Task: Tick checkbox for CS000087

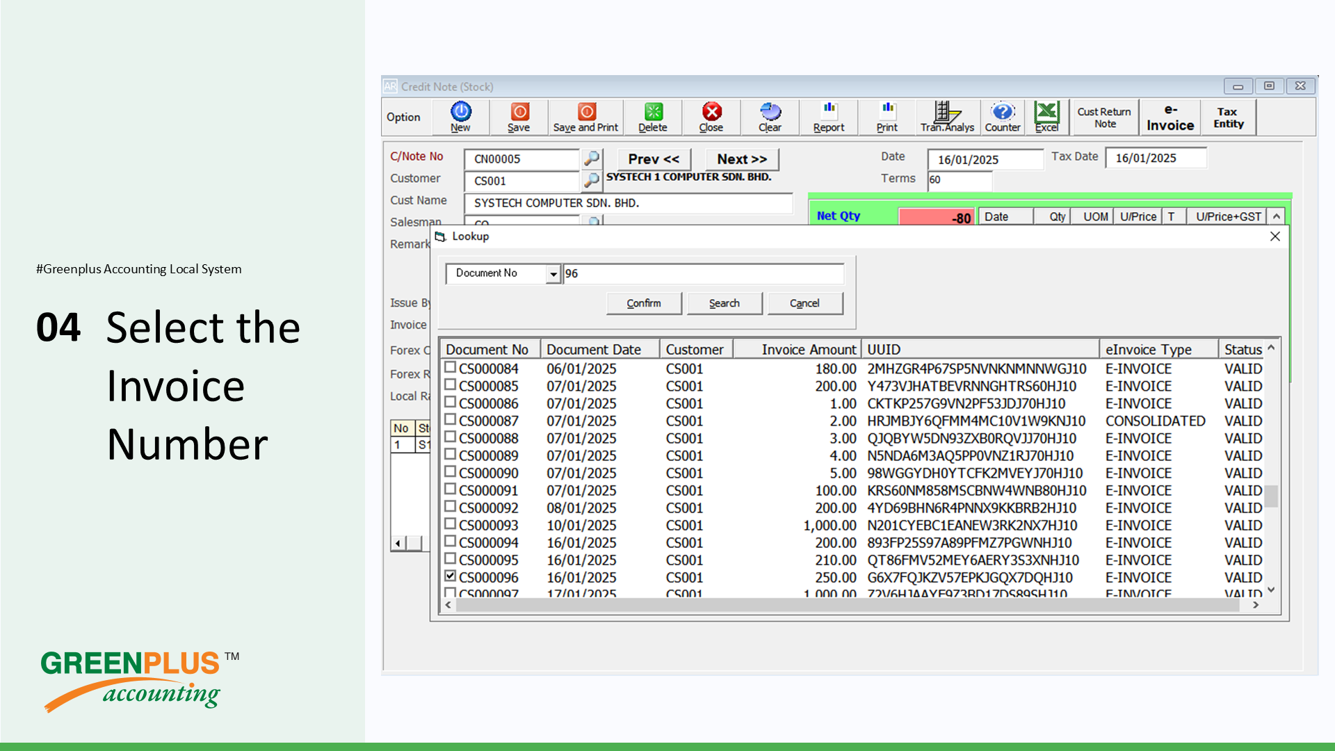Action: [x=451, y=419]
